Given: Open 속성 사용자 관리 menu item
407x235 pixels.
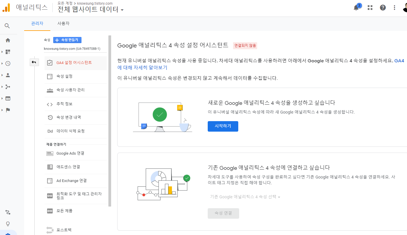Looking at the screenshot, I should tap(76, 90).
